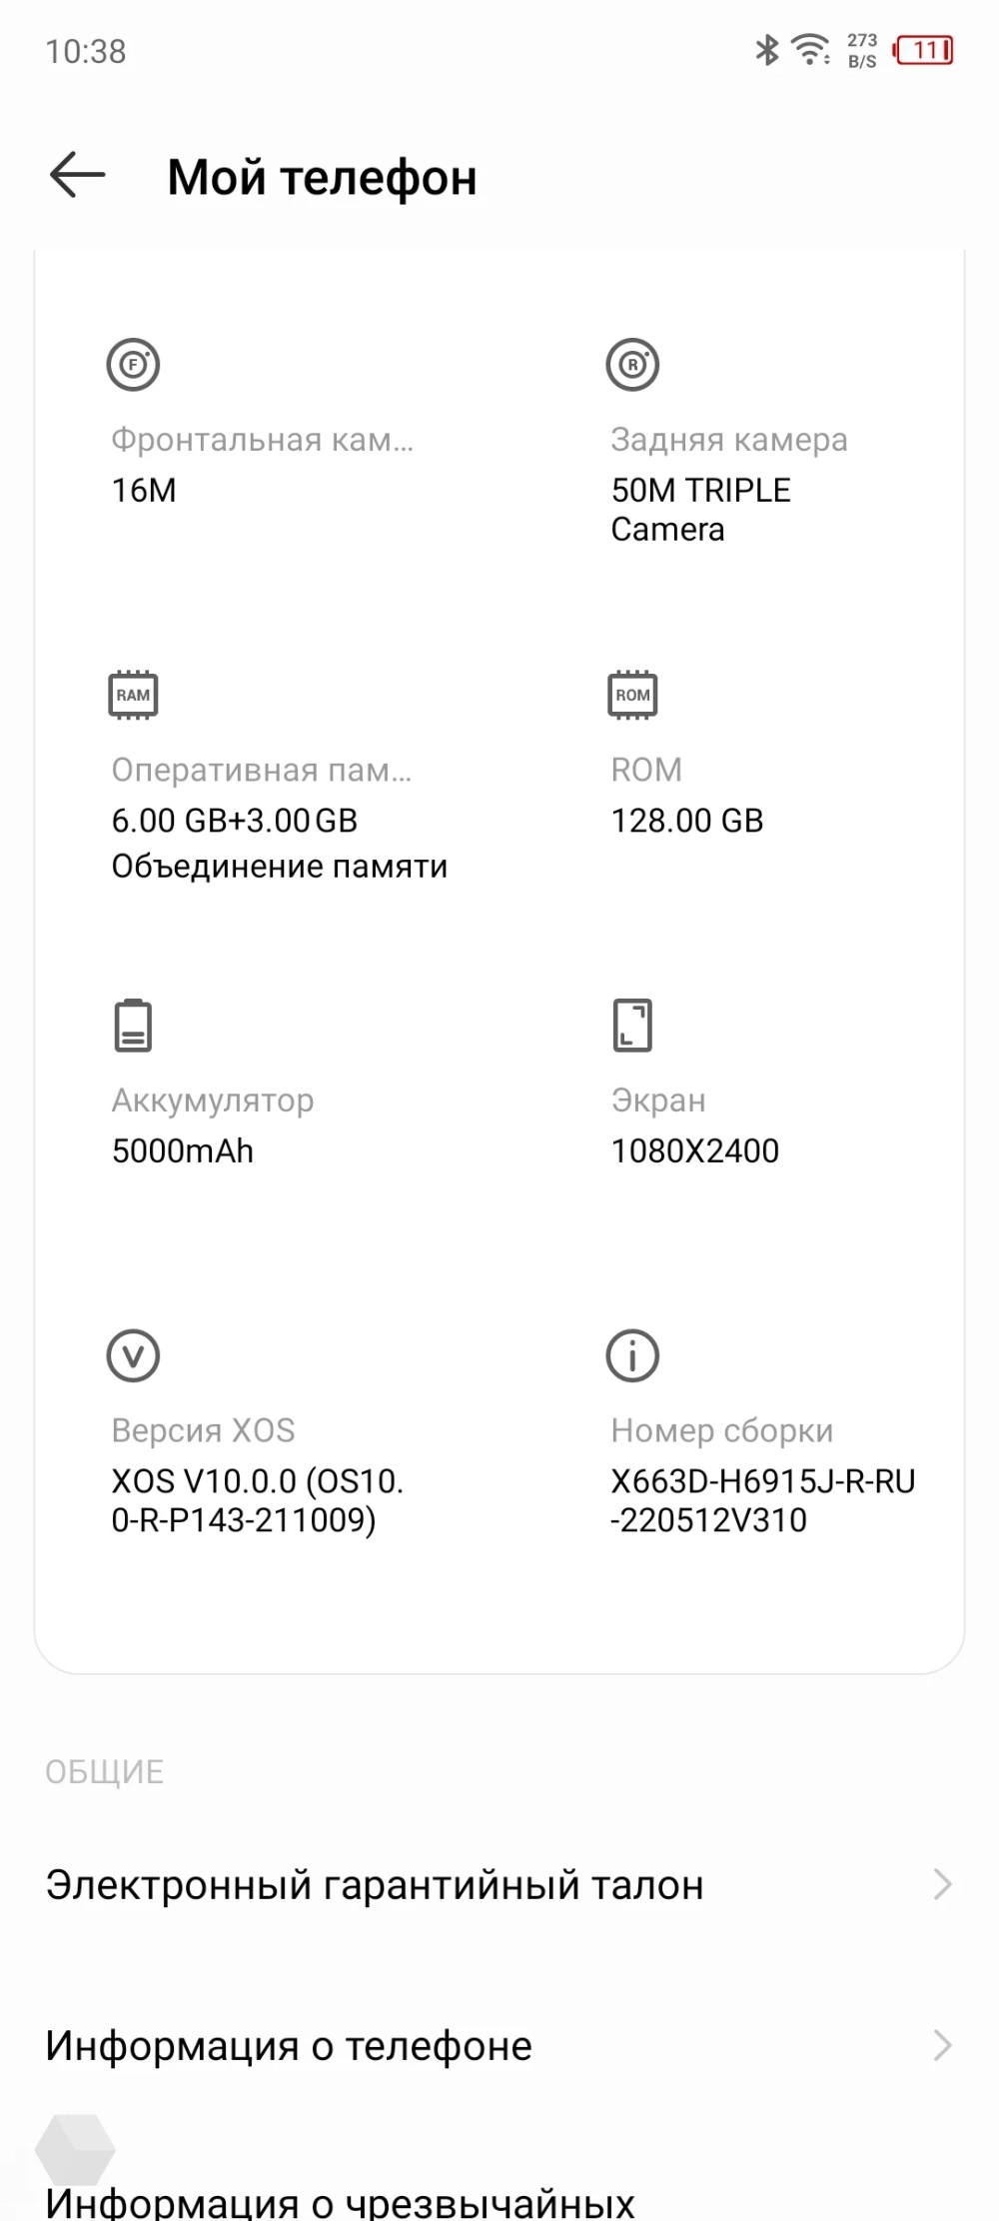Tap the XOS version V icon
Screen dimensions: 999x2221
(x=133, y=1355)
